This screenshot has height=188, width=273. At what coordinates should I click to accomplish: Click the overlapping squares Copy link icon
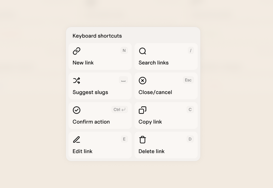pyautogui.click(x=142, y=110)
